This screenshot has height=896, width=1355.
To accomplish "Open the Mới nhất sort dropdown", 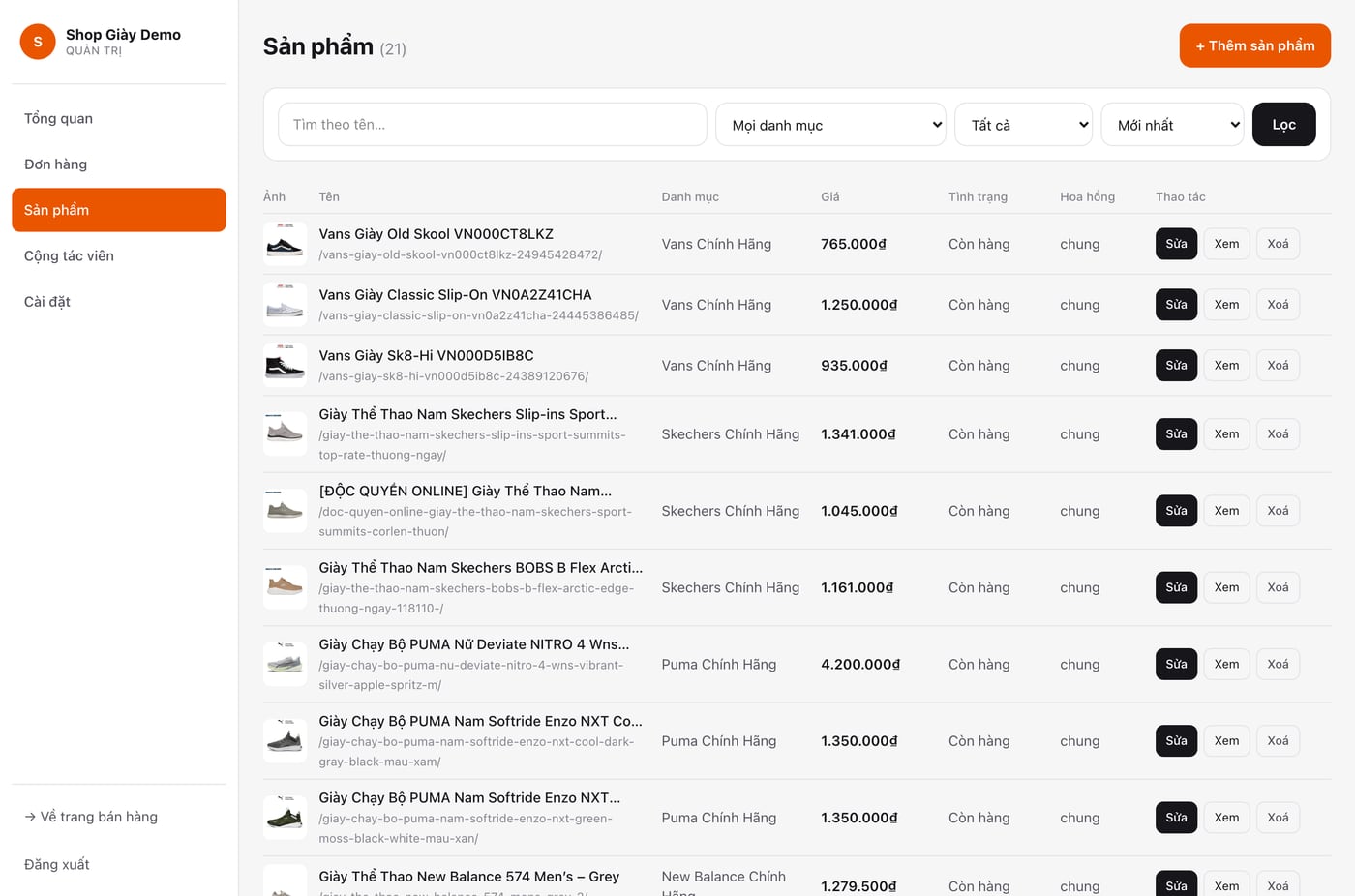I will 1172,125.
